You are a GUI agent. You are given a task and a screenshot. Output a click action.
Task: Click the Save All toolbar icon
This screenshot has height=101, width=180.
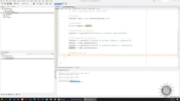click(11, 4)
